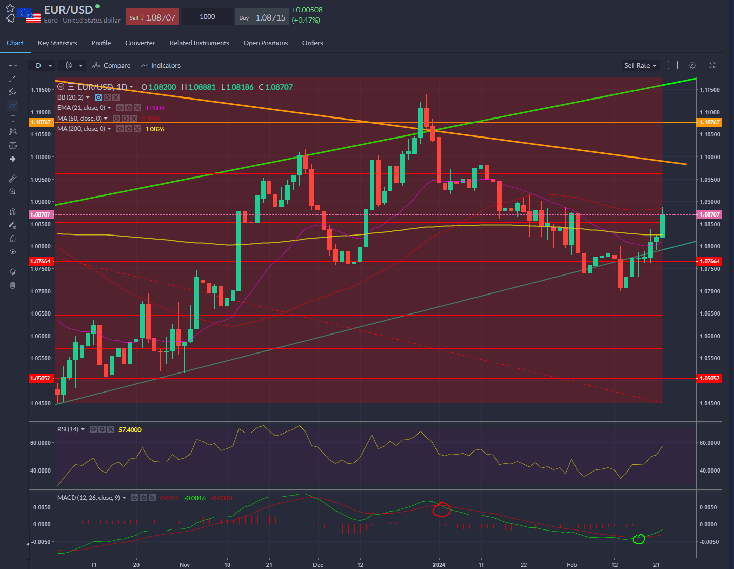This screenshot has height=569, width=734.
Task: Select the Text annotation tool
Action: coord(13,119)
